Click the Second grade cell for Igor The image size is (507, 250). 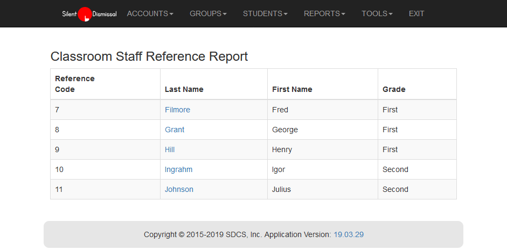[x=395, y=169]
